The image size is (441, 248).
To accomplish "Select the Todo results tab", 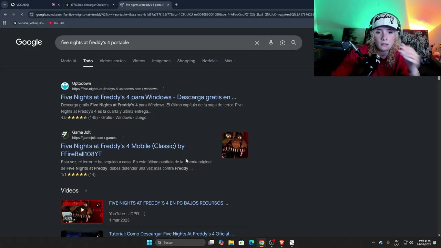I will pos(88,61).
